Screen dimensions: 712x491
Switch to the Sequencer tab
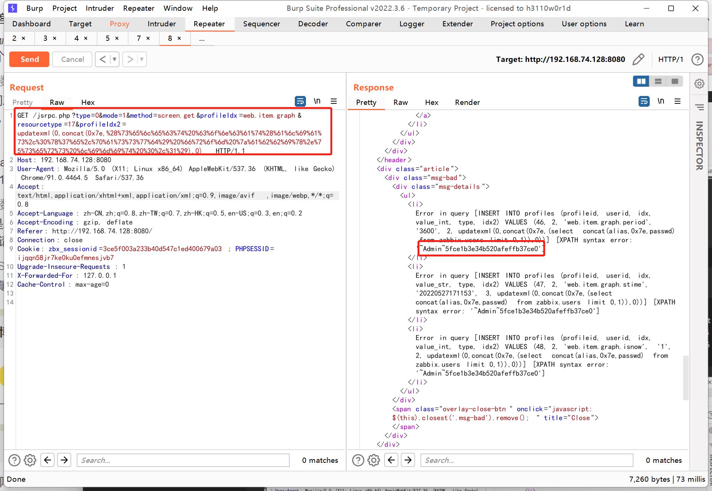pyautogui.click(x=261, y=24)
